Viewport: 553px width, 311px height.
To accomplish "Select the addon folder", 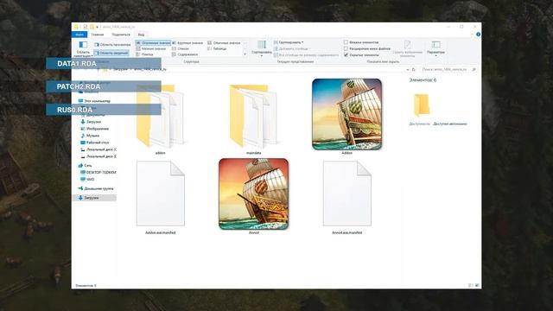I will (160, 119).
